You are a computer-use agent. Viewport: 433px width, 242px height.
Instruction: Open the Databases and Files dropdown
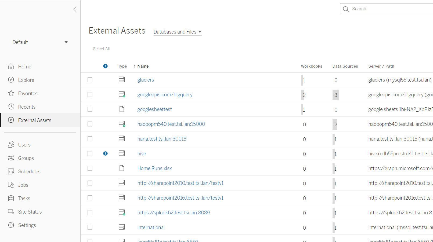[177, 32]
